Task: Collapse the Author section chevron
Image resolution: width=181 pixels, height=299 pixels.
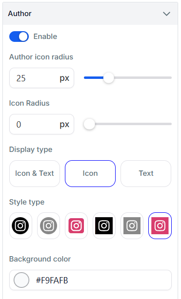Action: [x=166, y=14]
